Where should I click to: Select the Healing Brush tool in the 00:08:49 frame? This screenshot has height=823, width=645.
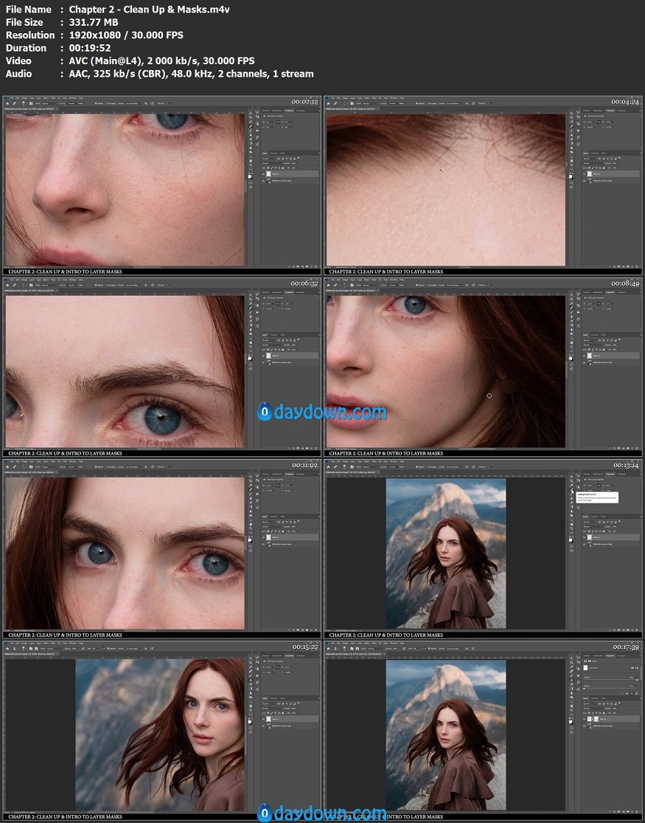tap(571, 308)
